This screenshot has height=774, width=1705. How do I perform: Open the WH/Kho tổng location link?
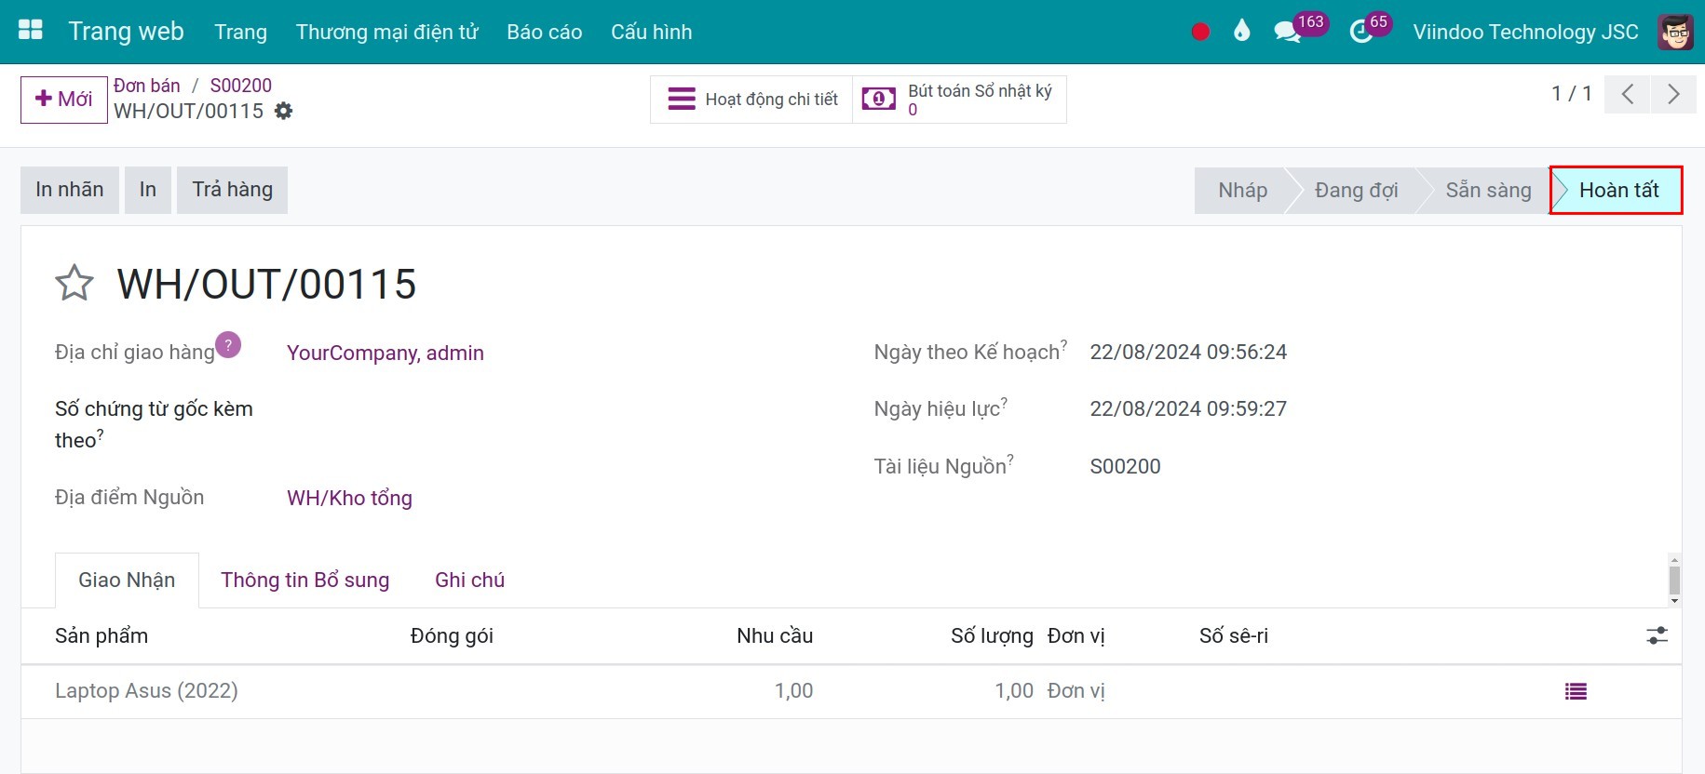tap(349, 498)
